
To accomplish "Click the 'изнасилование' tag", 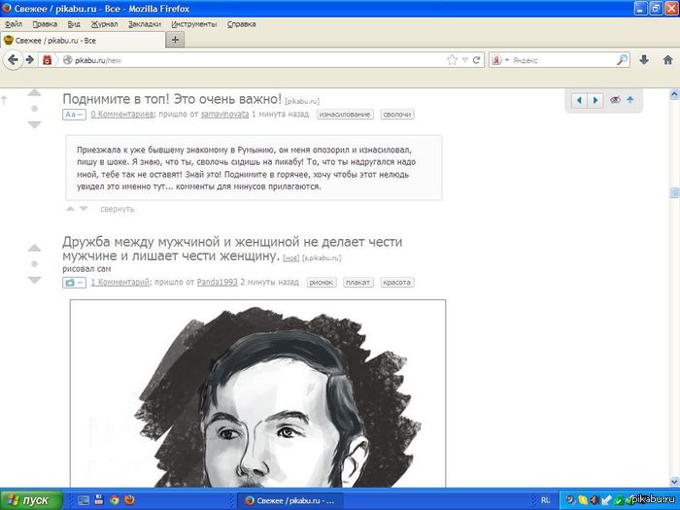I will (345, 115).
